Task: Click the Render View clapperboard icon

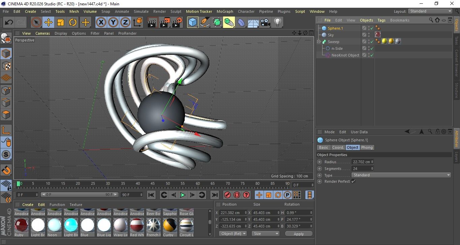Action: pos(153,23)
